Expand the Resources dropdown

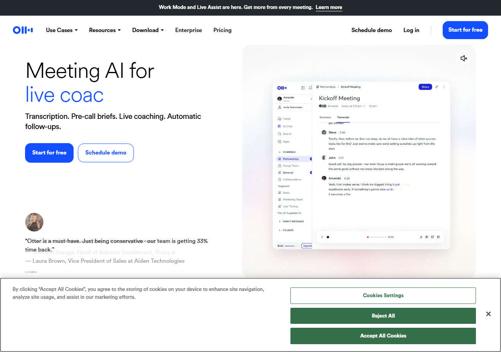click(105, 30)
